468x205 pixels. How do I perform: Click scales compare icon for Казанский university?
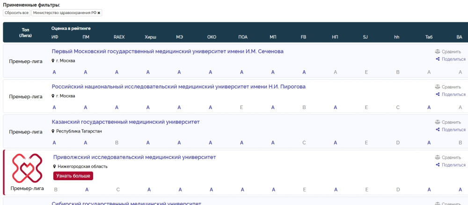point(438,122)
